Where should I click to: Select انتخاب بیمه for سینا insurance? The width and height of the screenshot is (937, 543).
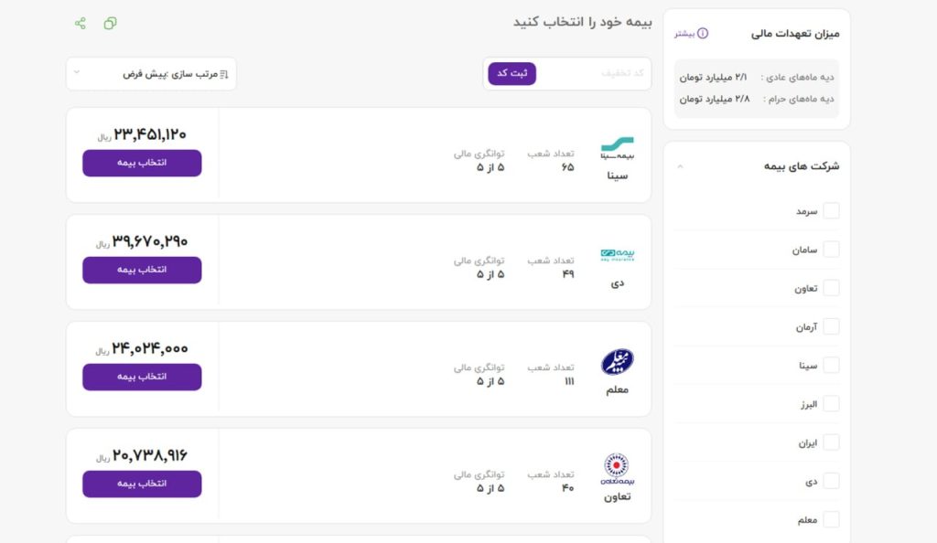click(x=142, y=163)
